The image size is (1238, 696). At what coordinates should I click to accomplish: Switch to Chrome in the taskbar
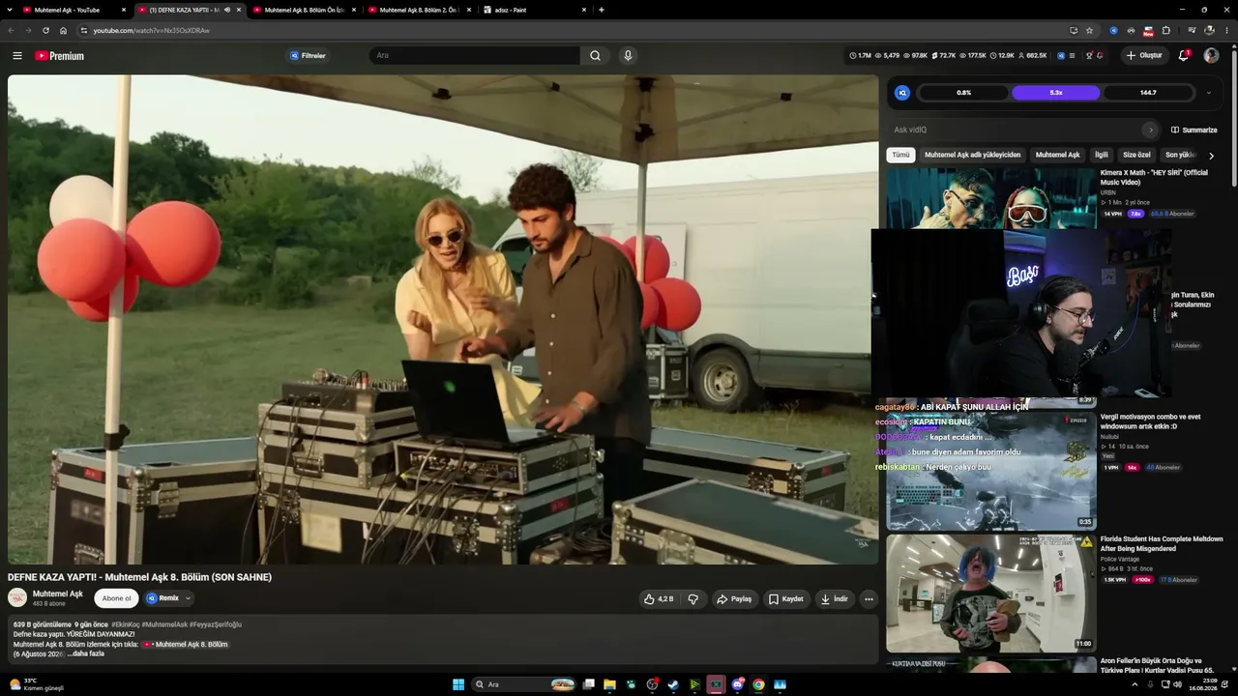click(x=758, y=684)
